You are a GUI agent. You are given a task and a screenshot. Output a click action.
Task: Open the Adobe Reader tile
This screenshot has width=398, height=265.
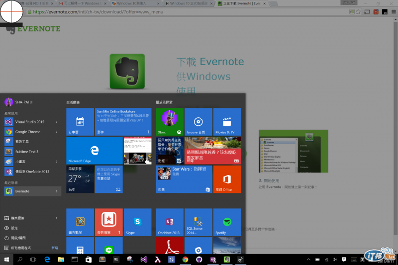point(170,246)
